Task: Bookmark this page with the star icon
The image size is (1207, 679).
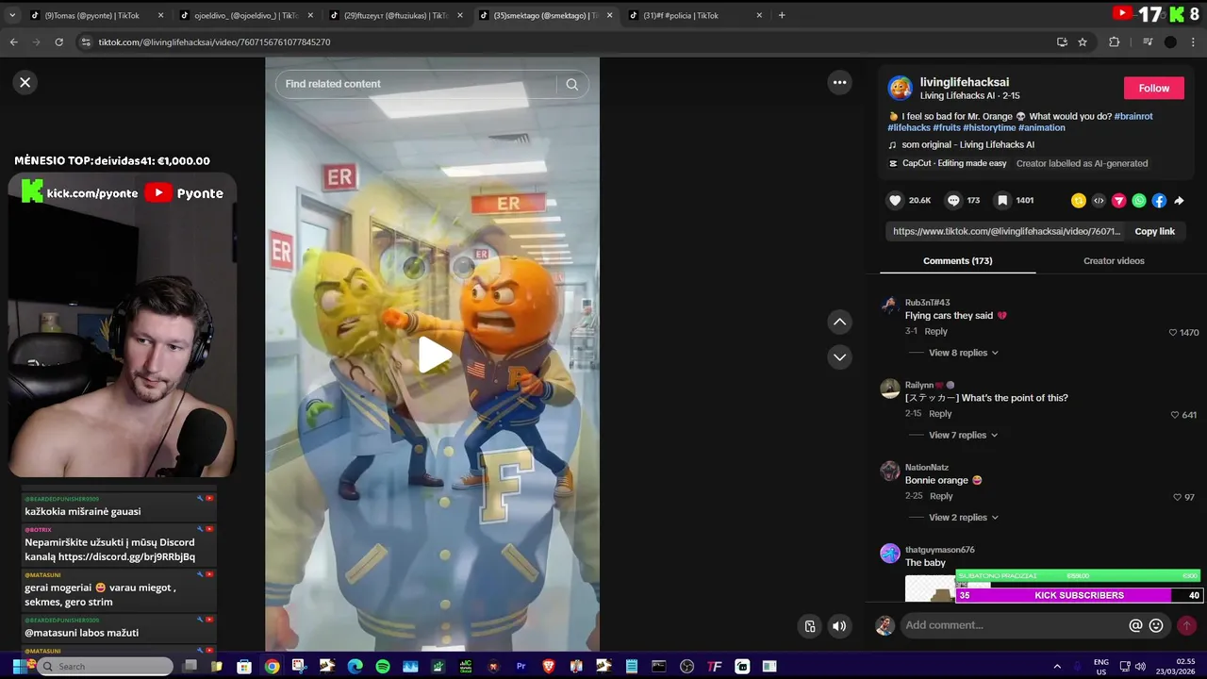Action: (1083, 41)
